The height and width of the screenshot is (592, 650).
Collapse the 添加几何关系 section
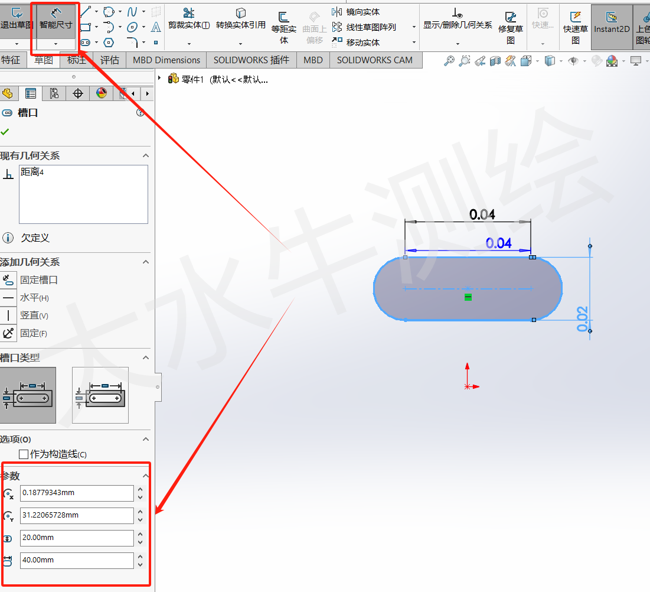point(145,262)
